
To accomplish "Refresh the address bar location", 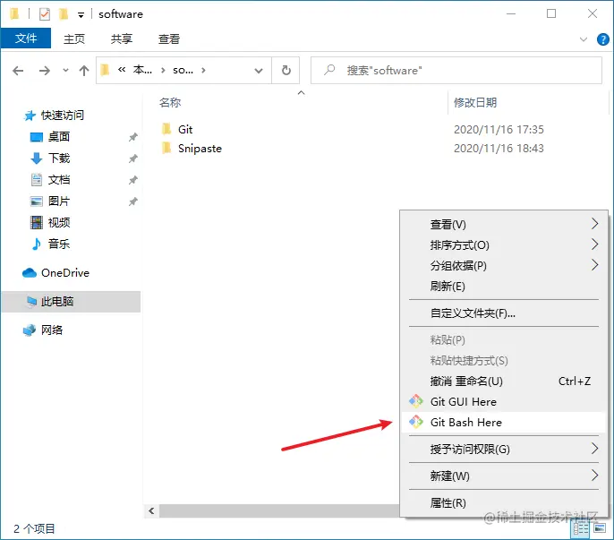I will (x=286, y=70).
